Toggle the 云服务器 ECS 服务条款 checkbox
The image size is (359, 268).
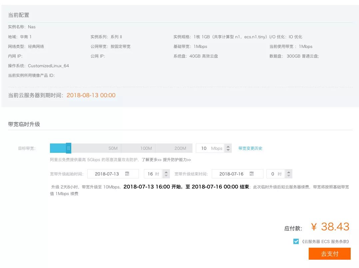(x=296, y=241)
